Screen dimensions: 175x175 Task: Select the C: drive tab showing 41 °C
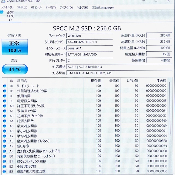click(x=10, y=16)
